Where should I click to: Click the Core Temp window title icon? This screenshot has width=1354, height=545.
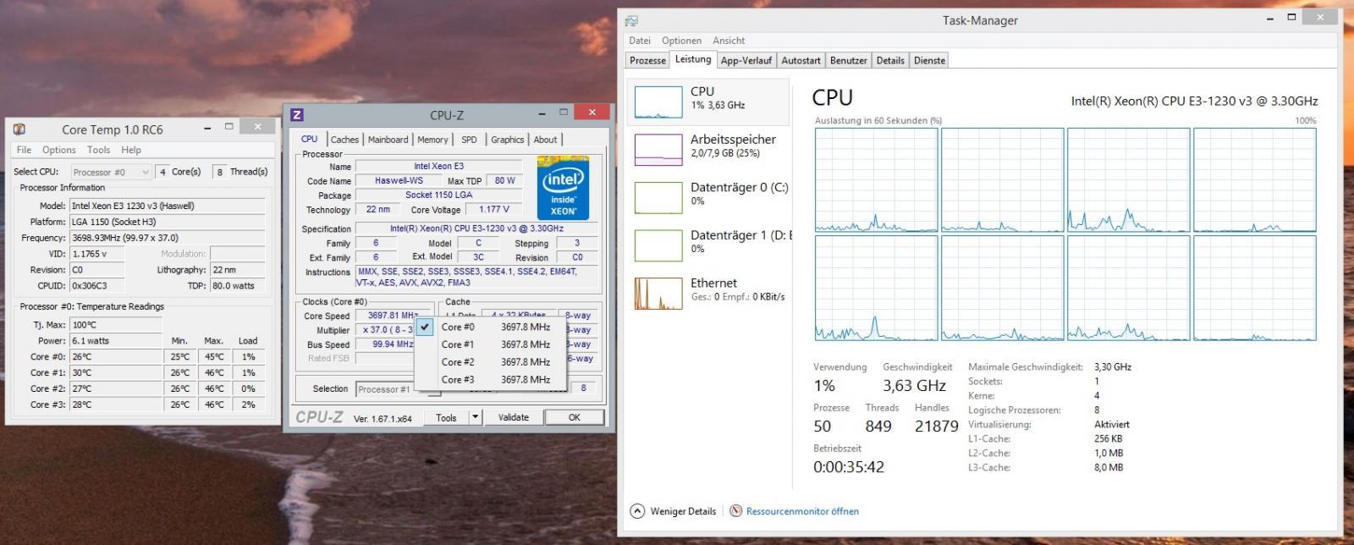pyautogui.click(x=19, y=129)
